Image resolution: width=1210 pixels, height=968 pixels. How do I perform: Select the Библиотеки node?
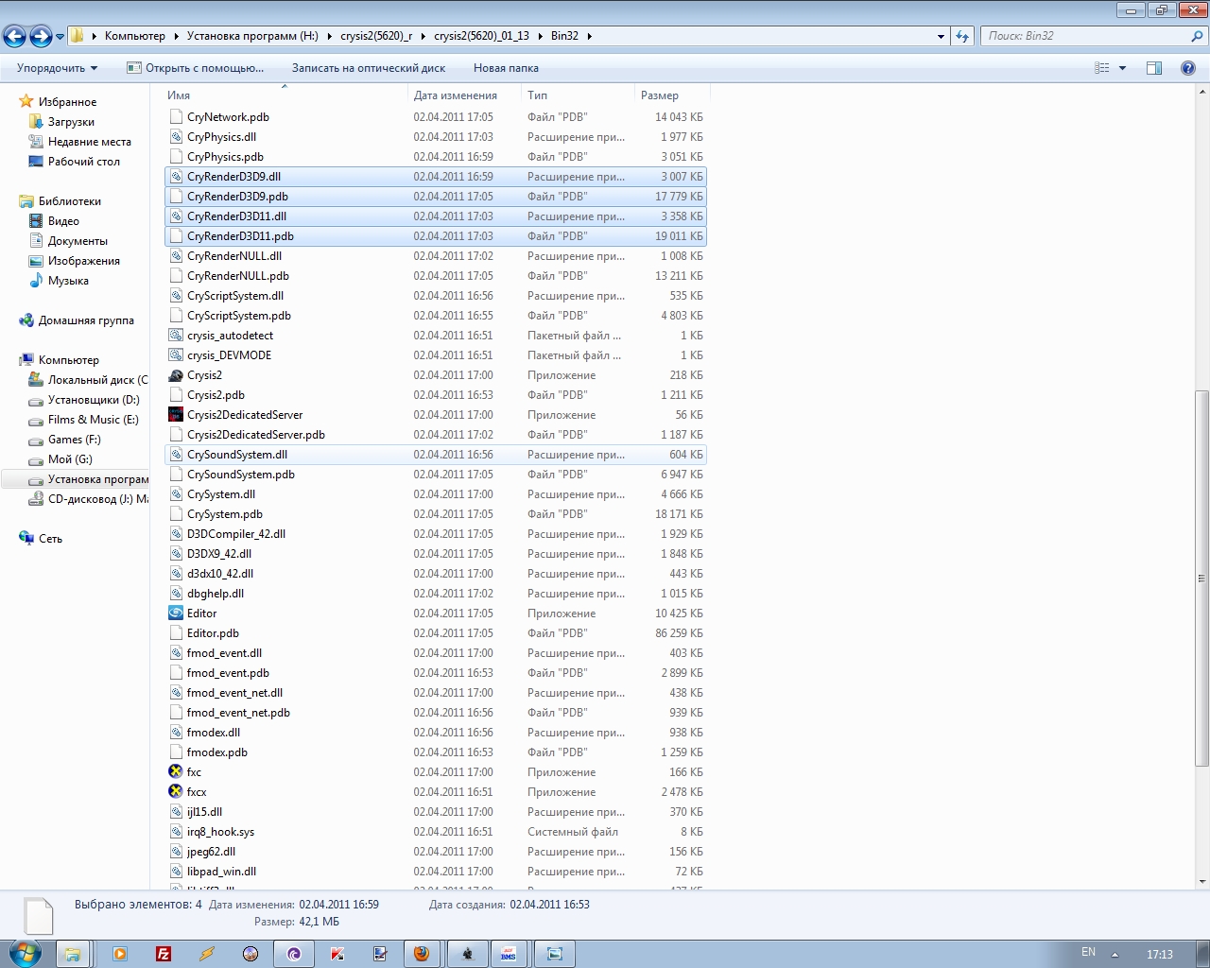pos(69,201)
